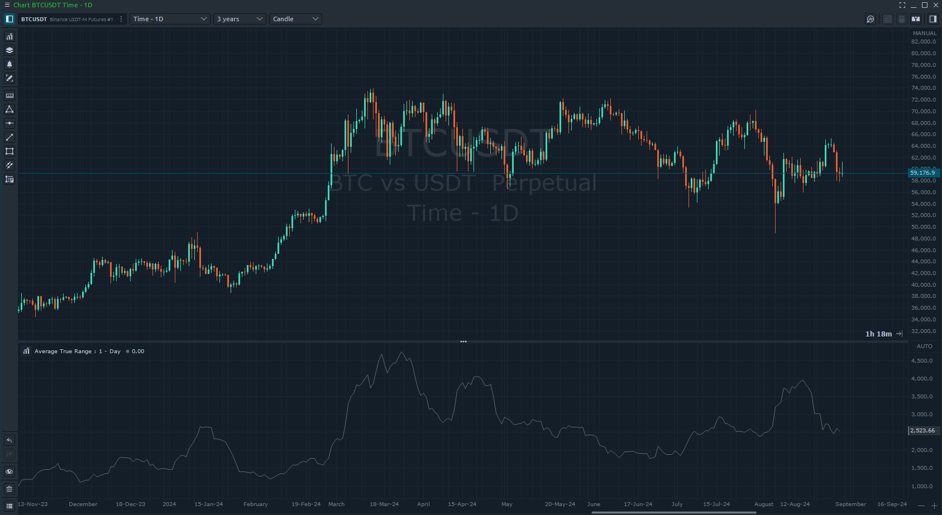Select the horizontal line drawing tool
Viewport: 942px width, 515px height.
(9, 123)
